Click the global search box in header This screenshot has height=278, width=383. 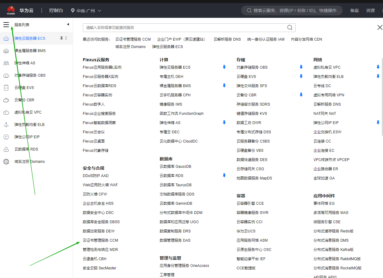292,10
